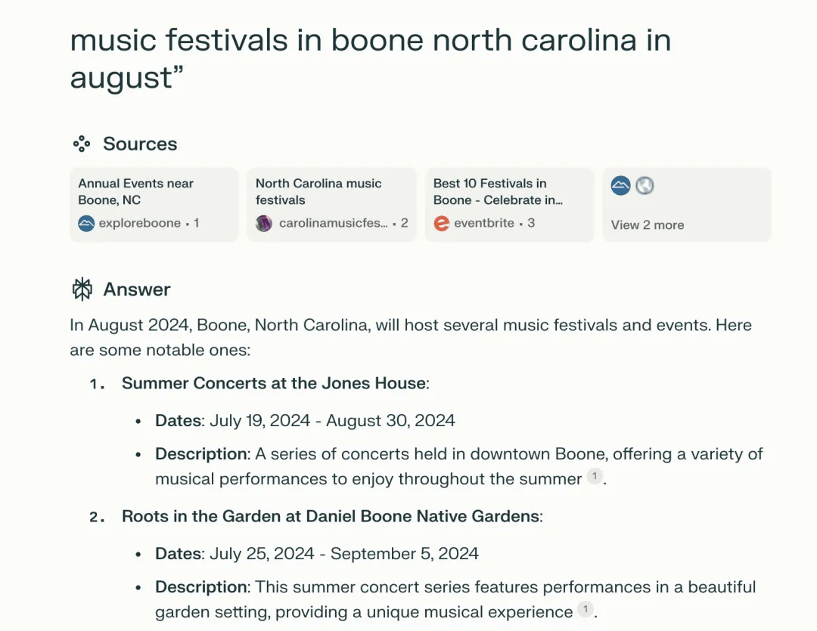
Task: Click the July 25, 2024 - September 5 dates line
Action: 317,553
